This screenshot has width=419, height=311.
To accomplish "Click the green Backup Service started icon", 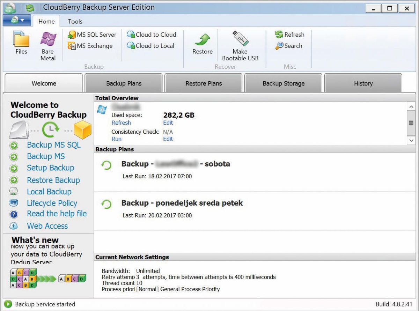I will pyautogui.click(x=8, y=304).
